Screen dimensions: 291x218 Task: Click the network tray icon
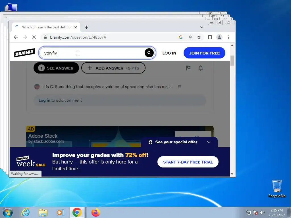(x=249, y=213)
